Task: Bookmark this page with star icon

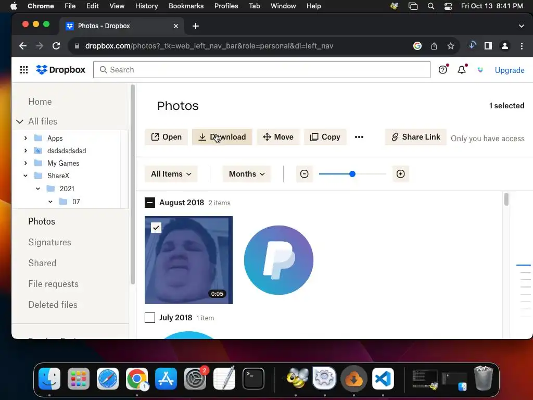Action: pyautogui.click(x=451, y=46)
